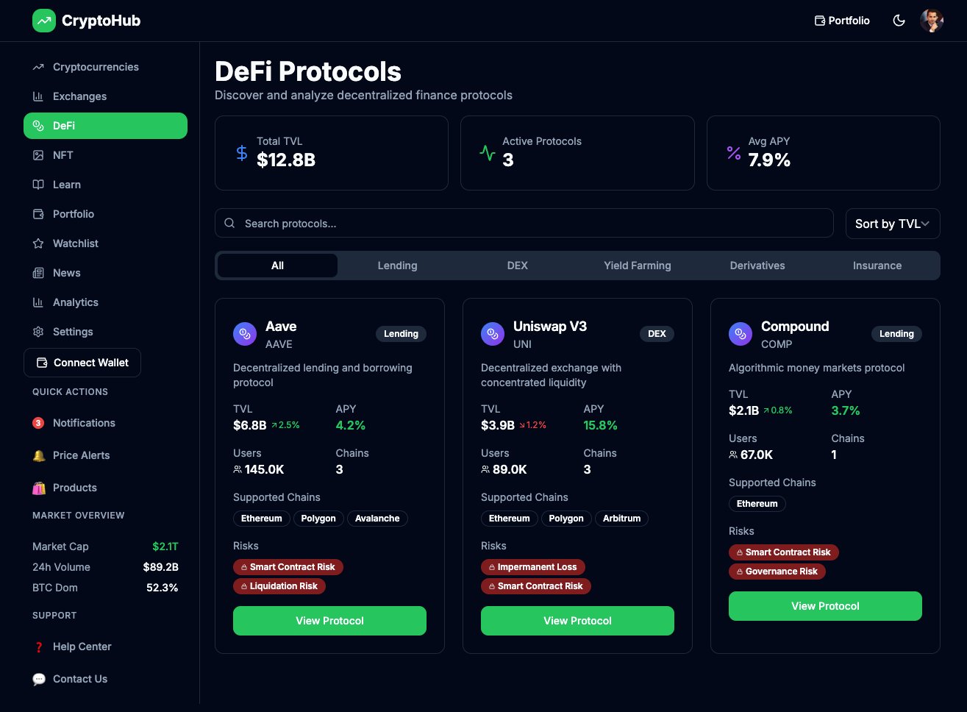Click the Notifications red badge icon
Image resolution: width=967 pixels, height=712 pixels.
pyautogui.click(x=38, y=423)
